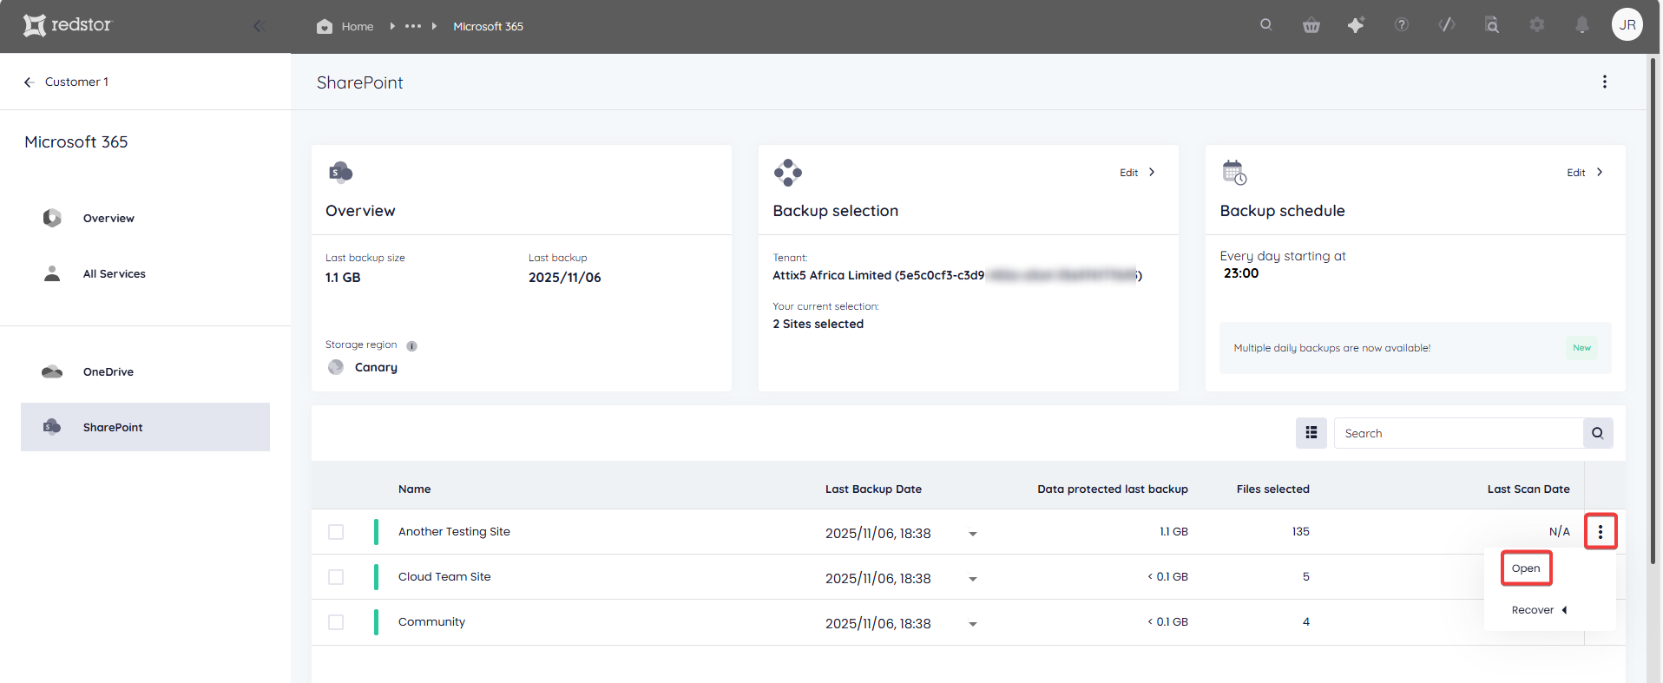Image resolution: width=1663 pixels, height=683 pixels.
Task: Click the OneDrive cloud icon in the sidebar
Action: (x=52, y=371)
